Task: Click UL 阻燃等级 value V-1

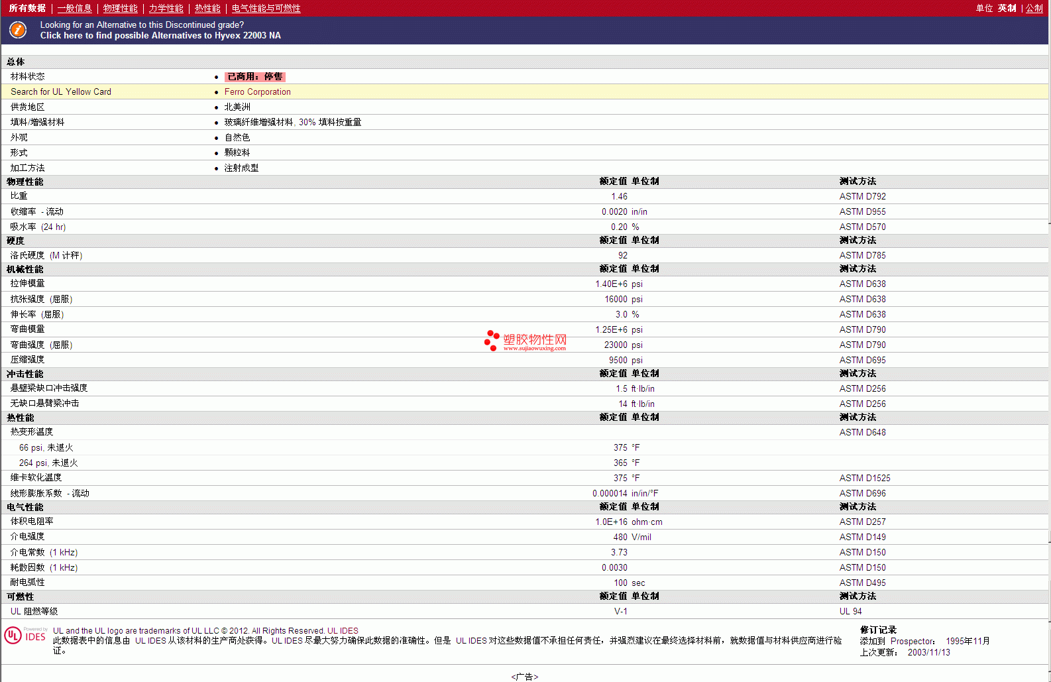Action: tap(620, 612)
